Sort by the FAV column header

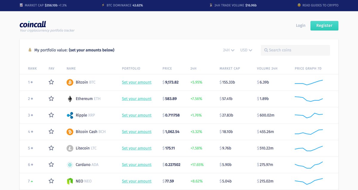52,68
